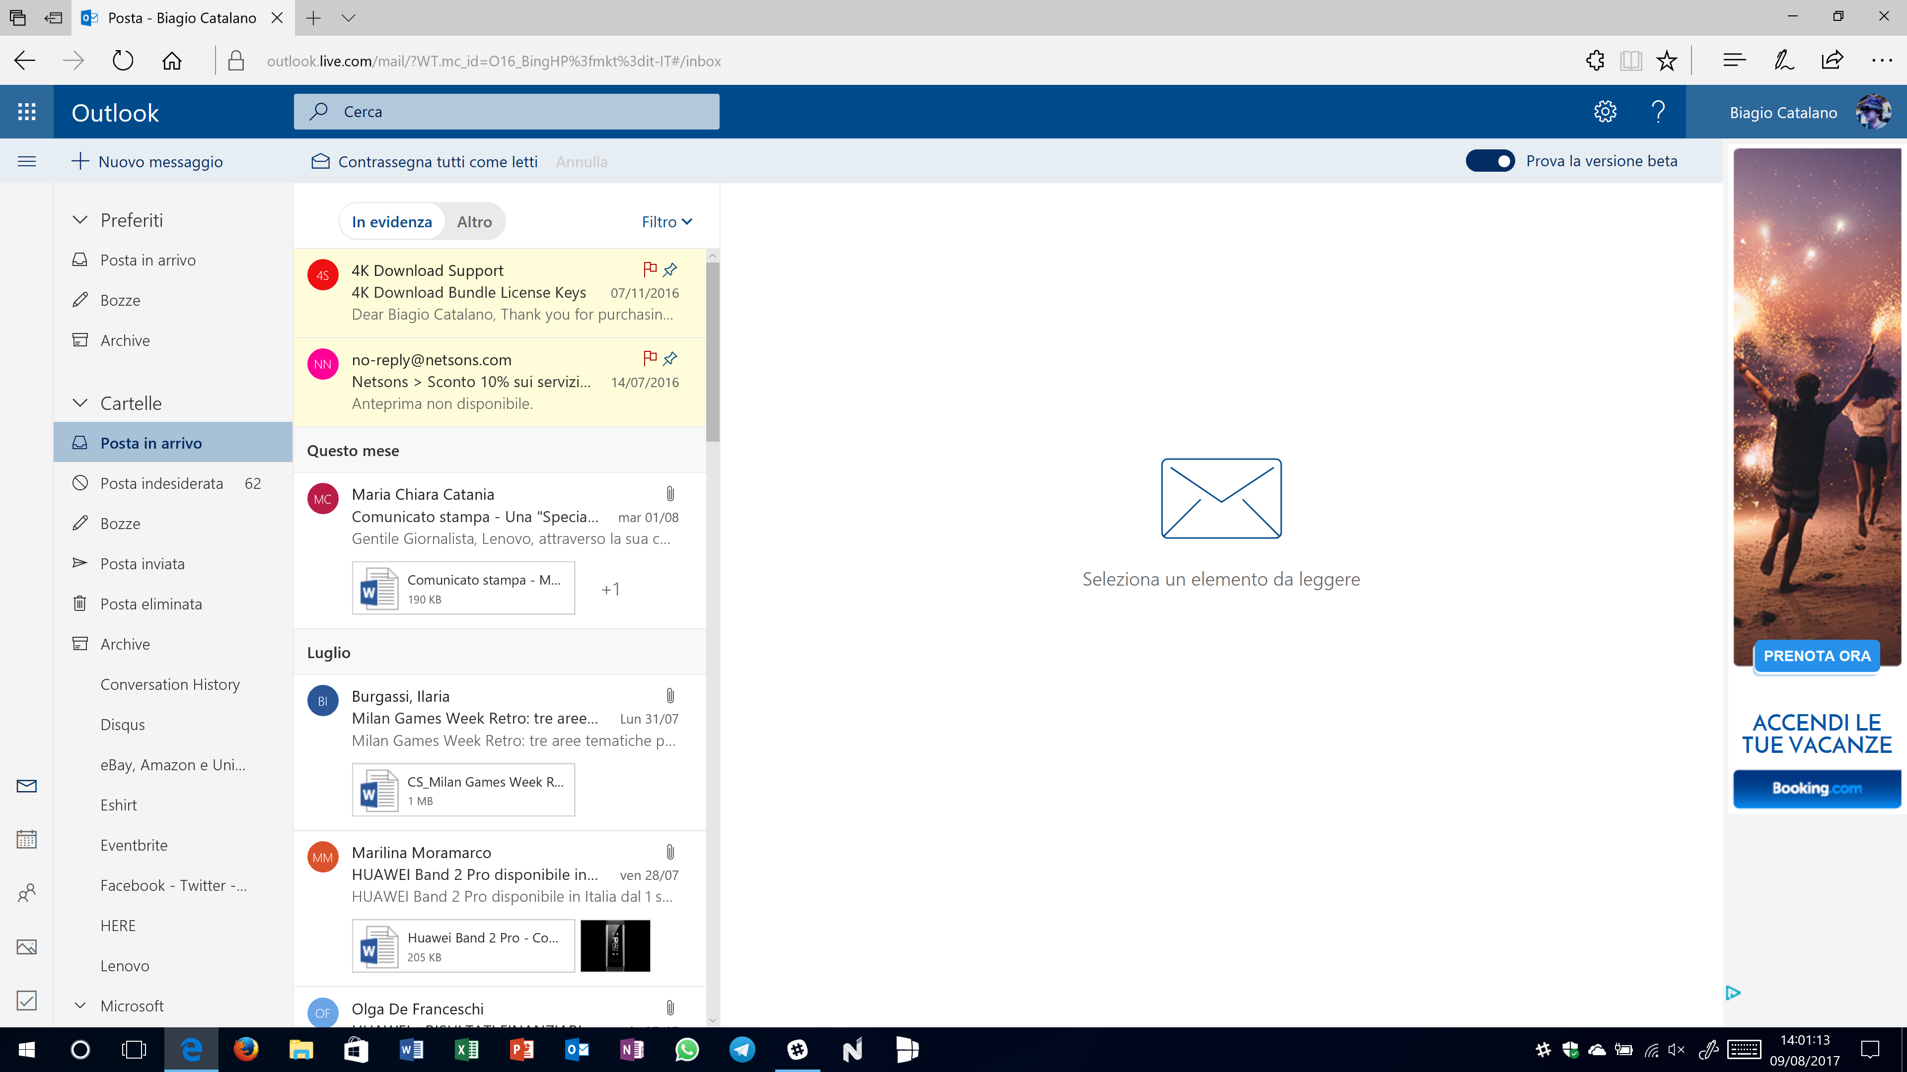Screen dimensions: 1907x1072
Task: Open Posta in arrivo under Preferiti
Action: click(x=173, y=261)
